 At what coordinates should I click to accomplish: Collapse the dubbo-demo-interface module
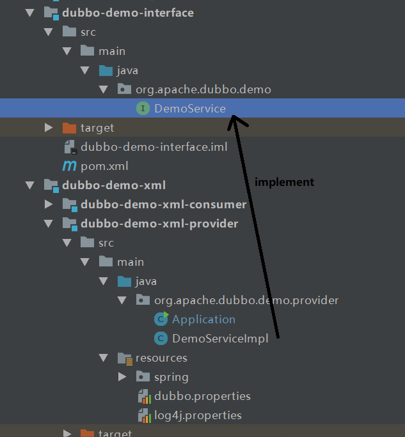(29, 13)
